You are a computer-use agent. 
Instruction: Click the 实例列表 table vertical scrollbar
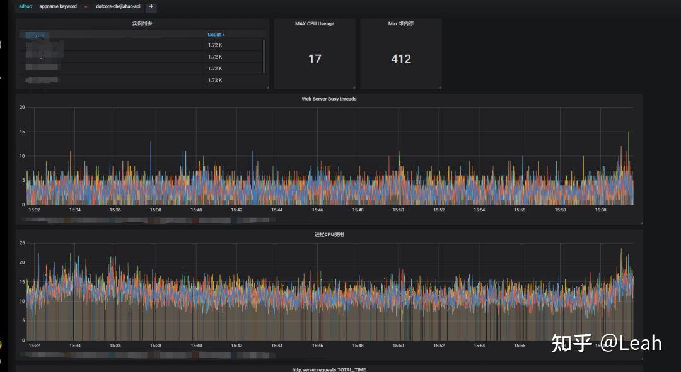coord(264,57)
